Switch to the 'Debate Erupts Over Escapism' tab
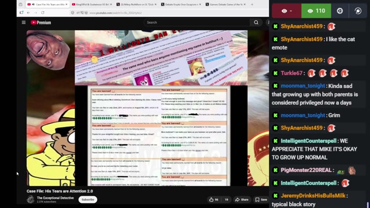 coord(181,4)
